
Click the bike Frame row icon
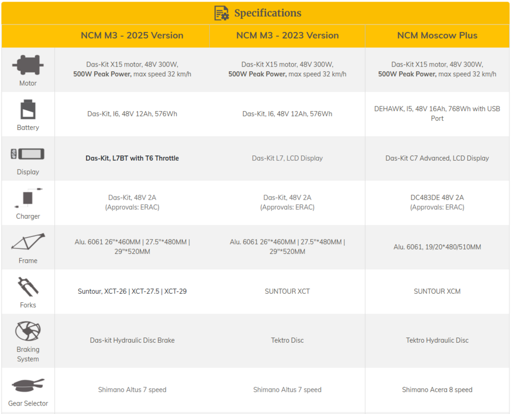click(28, 242)
